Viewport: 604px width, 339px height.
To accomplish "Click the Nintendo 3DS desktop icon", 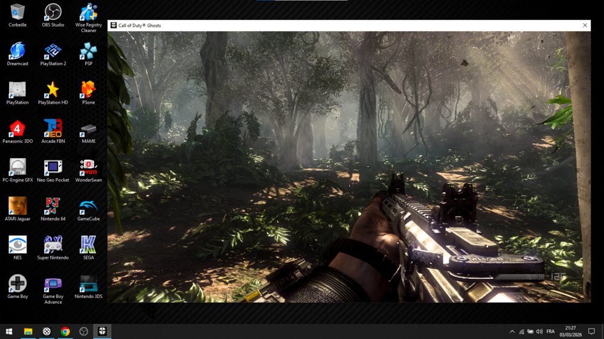I will (88, 284).
